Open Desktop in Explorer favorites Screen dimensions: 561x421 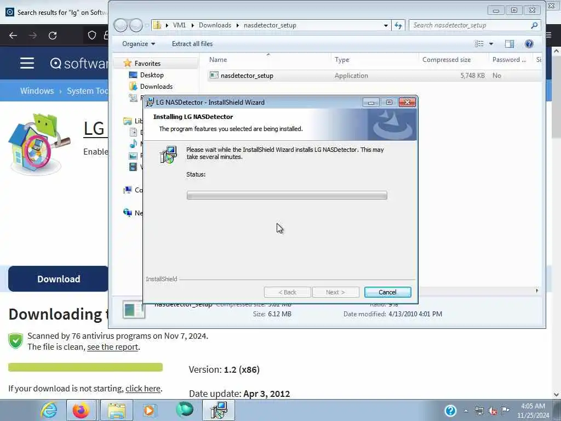point(152,75)
